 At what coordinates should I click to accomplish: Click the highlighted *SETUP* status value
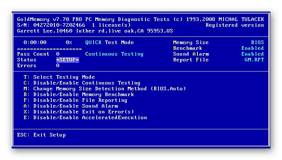[x=68, y=60]
